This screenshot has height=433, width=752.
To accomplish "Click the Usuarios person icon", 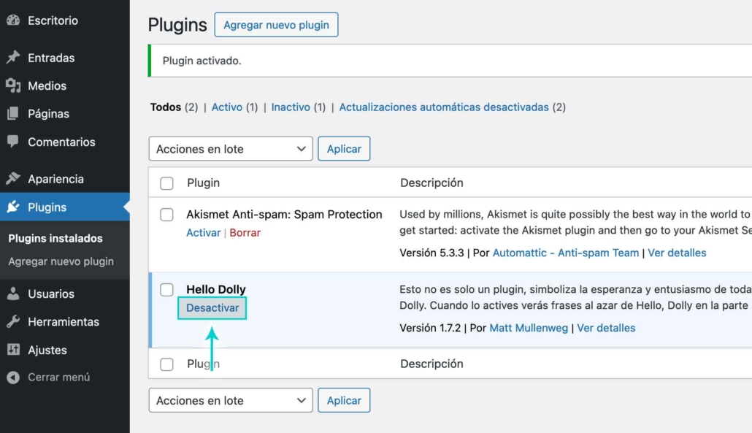I will (12, 294).
